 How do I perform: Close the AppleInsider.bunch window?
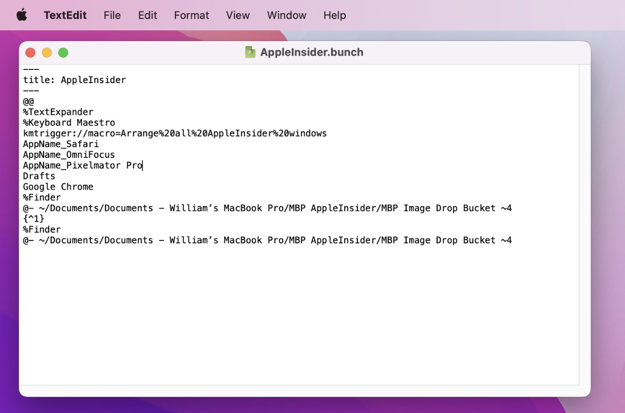[x=30, y=53]
